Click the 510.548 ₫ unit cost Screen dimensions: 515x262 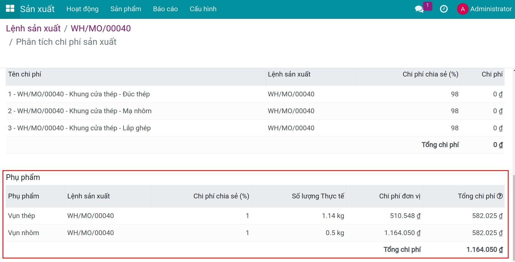[405, 216]
